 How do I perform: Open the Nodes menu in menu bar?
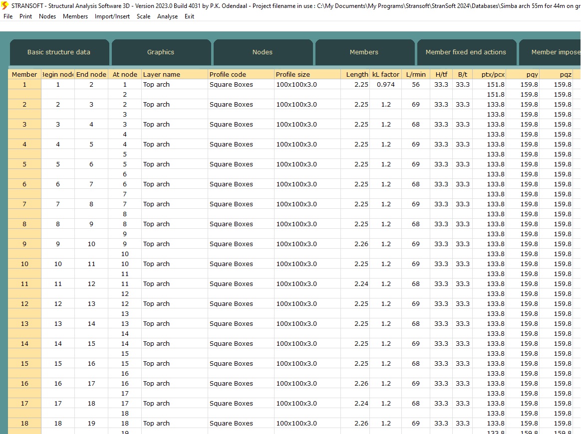[47, 16]
